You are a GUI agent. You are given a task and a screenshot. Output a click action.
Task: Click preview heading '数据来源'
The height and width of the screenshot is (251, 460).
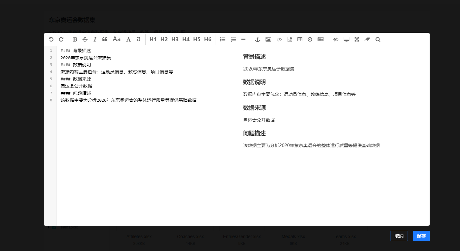255,108
